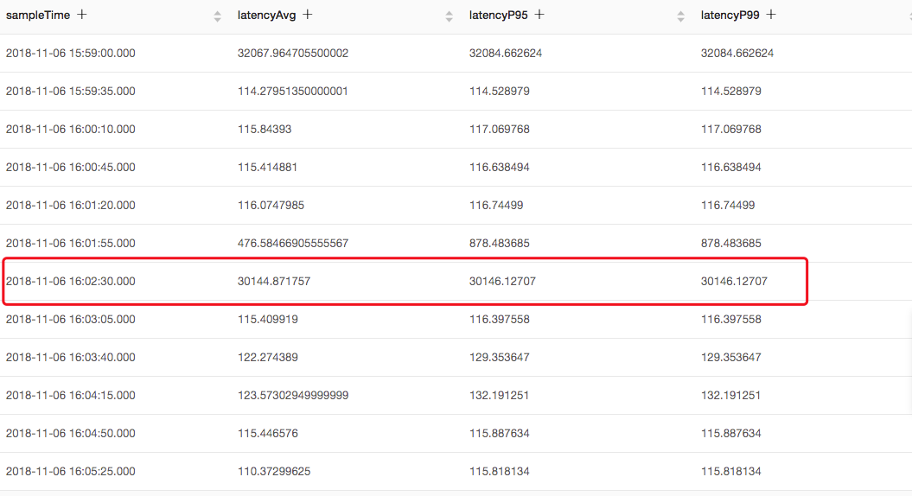
Task: Click latencyP95 value 32084.662624
Action: click(x=506, y=53)
